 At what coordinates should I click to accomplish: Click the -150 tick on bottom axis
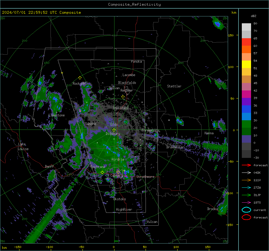point(18,247)
